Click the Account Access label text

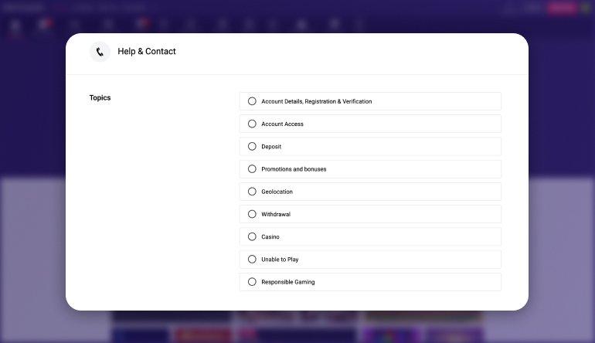(282, 124)
